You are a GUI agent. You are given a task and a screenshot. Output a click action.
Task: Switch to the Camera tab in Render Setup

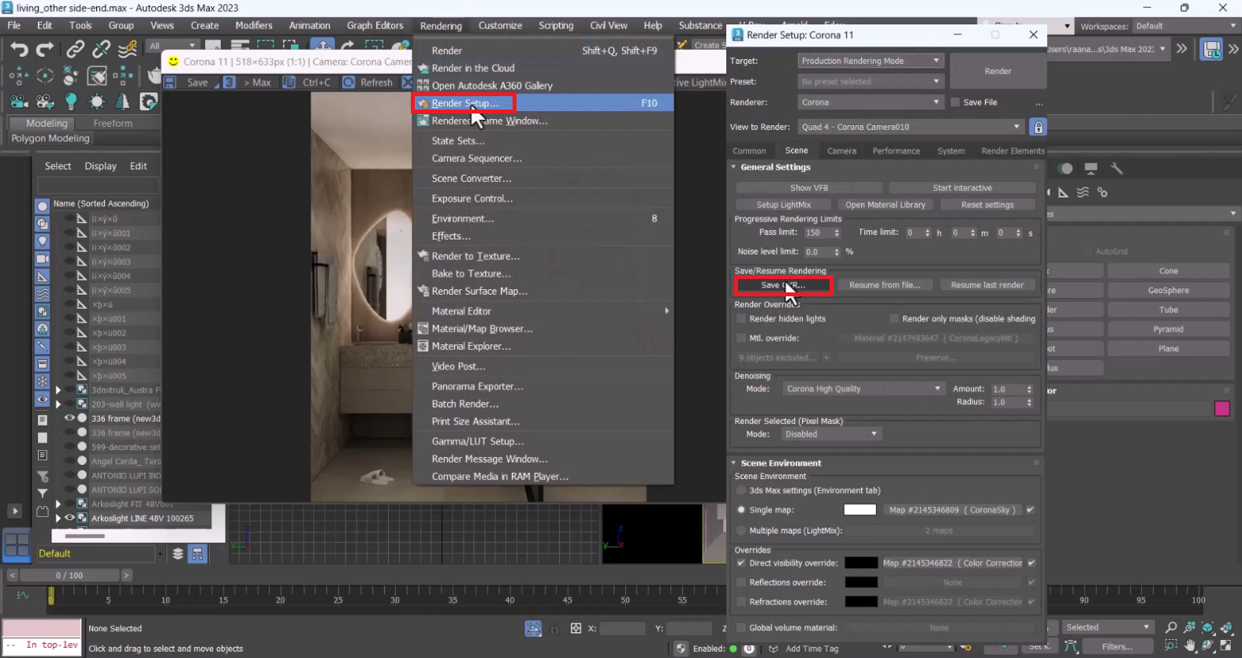coord(841,151)
